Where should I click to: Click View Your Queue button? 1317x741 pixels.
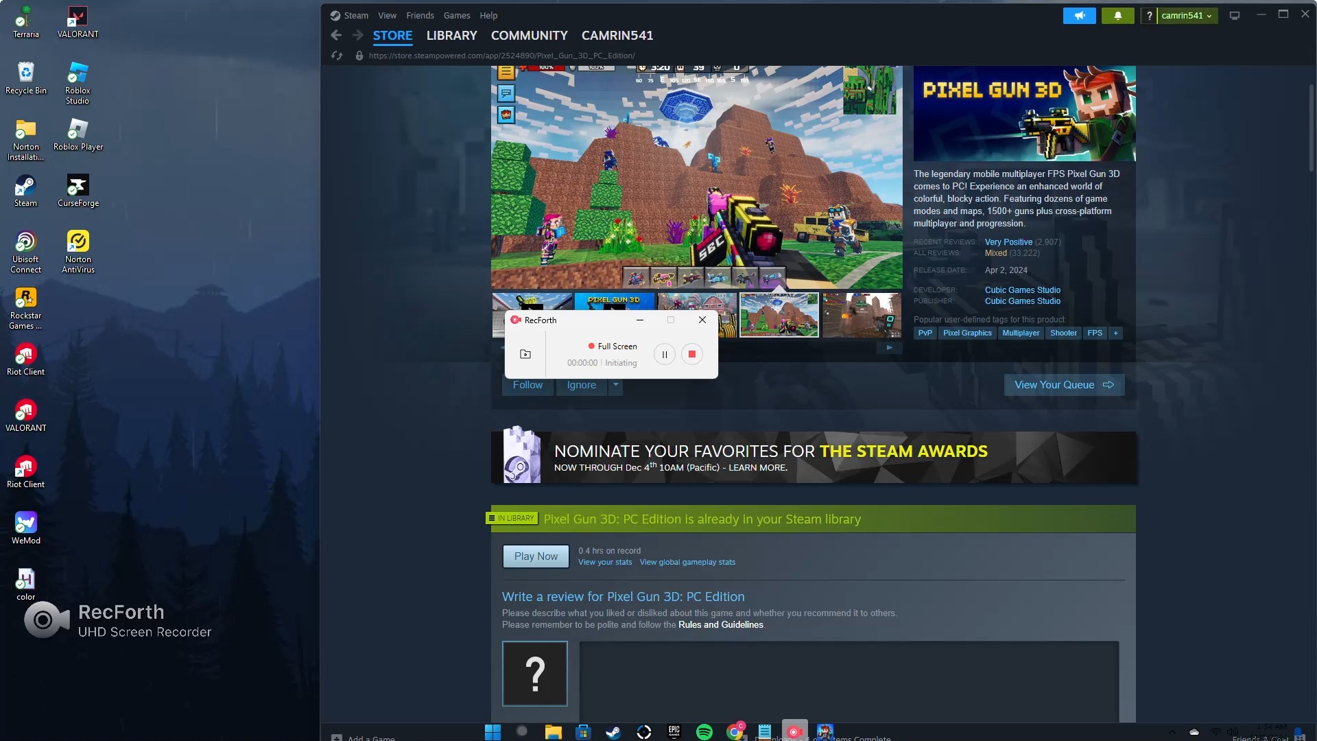pyautogui.click(x=1064, y=385)
